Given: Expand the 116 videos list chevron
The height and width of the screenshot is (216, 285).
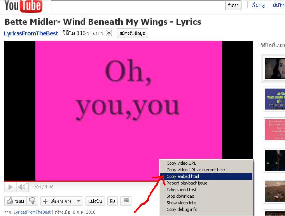Looking at the screenshot, I should point(109,33).
